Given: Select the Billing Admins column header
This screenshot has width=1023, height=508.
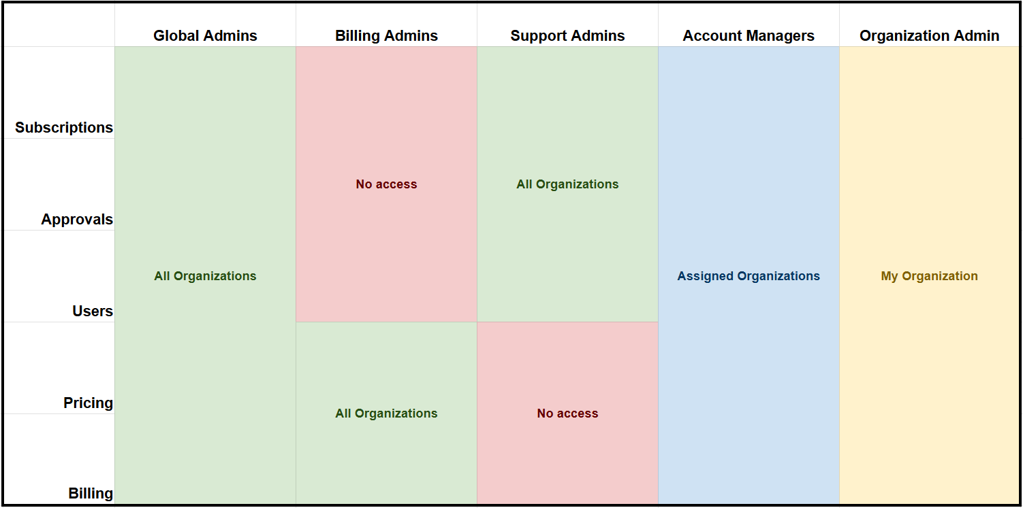Looking at the screenshot, I should pyautogui.click(x=386, y=36).
